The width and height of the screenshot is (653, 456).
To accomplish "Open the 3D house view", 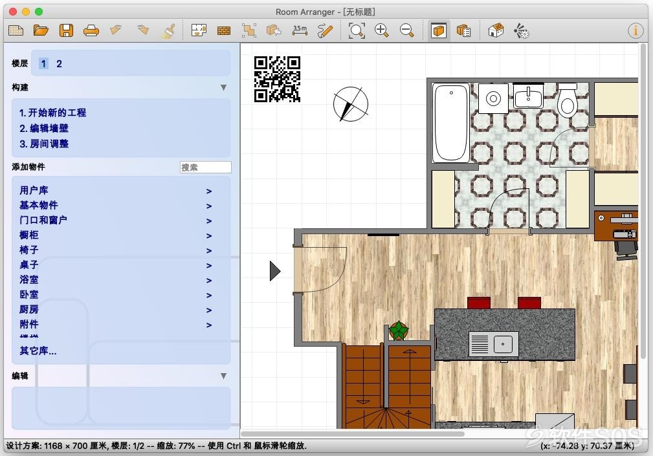I will [496, 30].
